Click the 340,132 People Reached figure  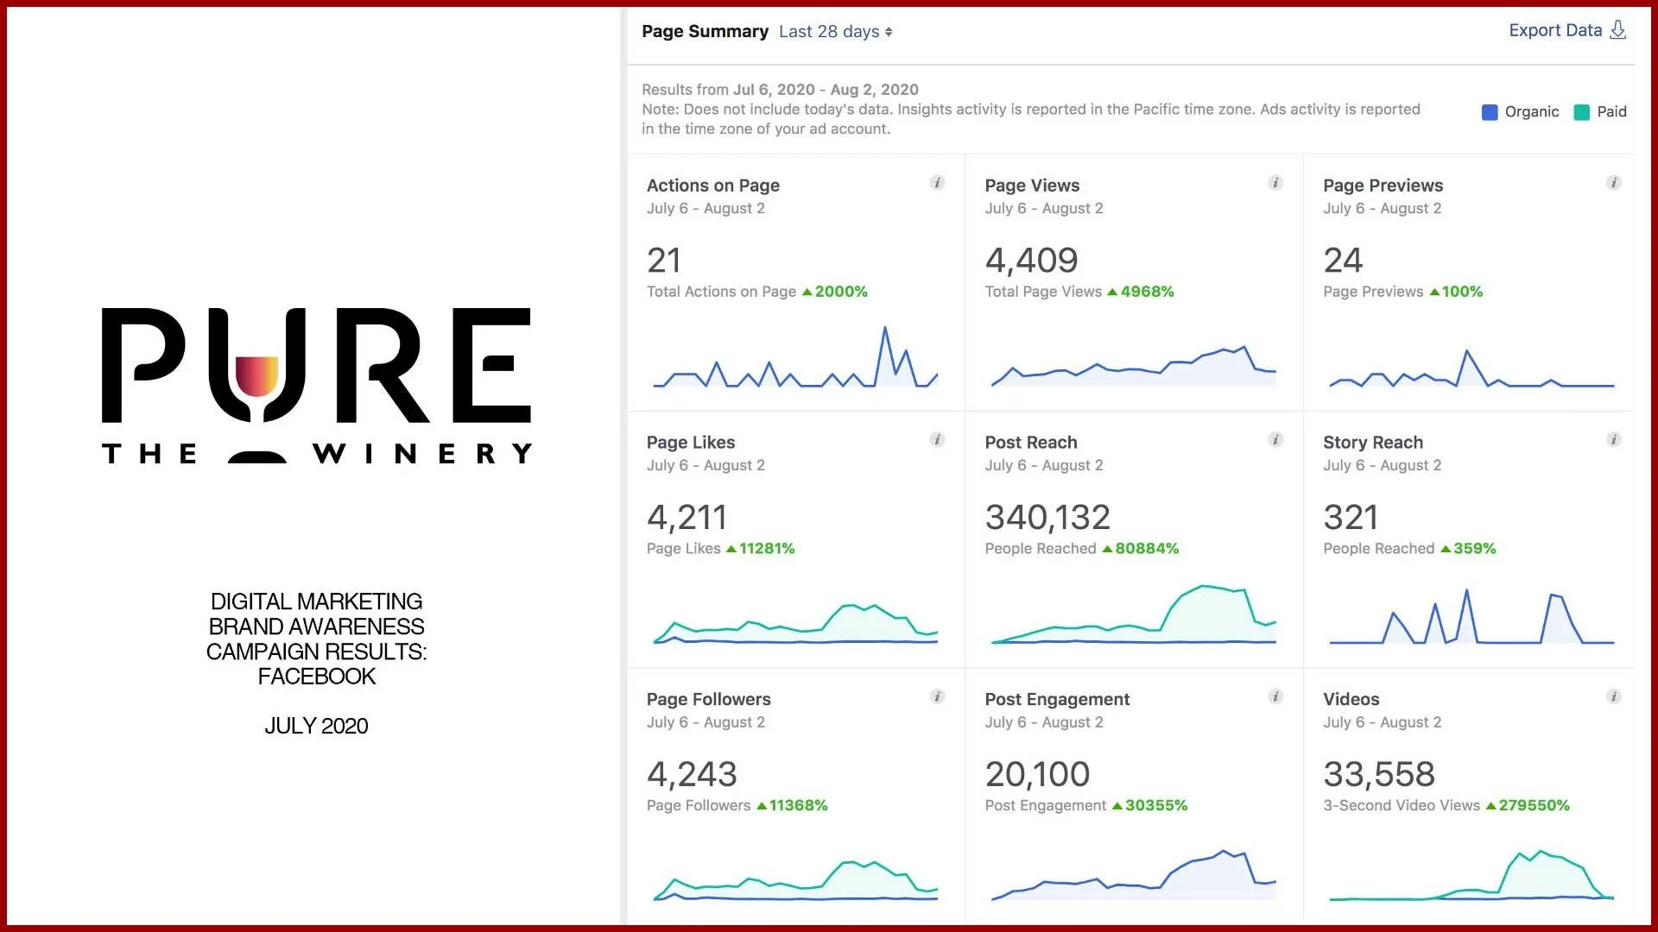click(x=1047, y=518)
